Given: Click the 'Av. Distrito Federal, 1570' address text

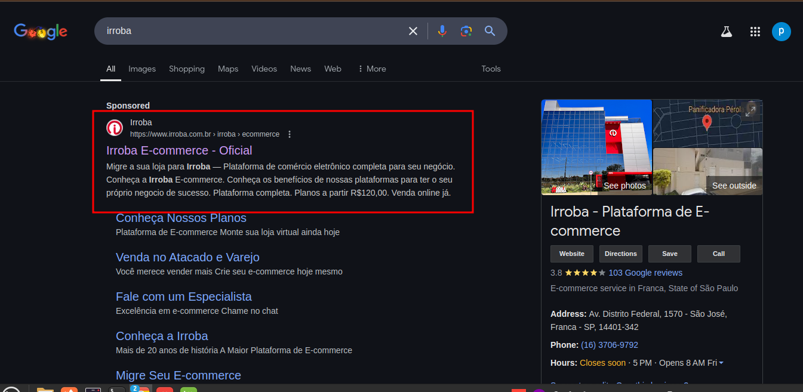Looking at the screenshot, I should (639, 320).
